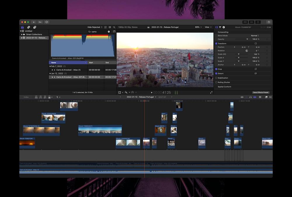Expand the Smart Collections folder
The image size is (292, 197).
[x=22, y=34]
